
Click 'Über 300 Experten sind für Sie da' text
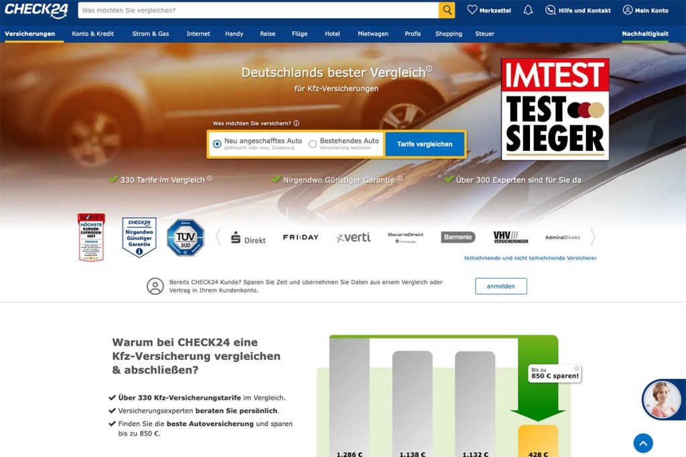[x=519, y=180]
